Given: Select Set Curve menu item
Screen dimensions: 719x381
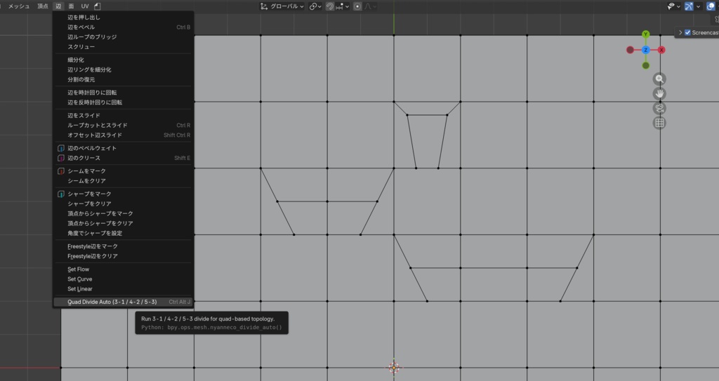Looking at the screenshot, I should pos(124,279).
